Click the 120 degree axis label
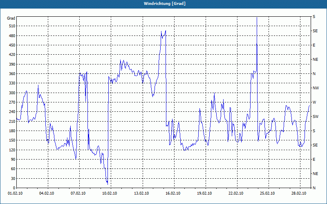The width and height of the screenshot is (327, 204). [12, 150]
